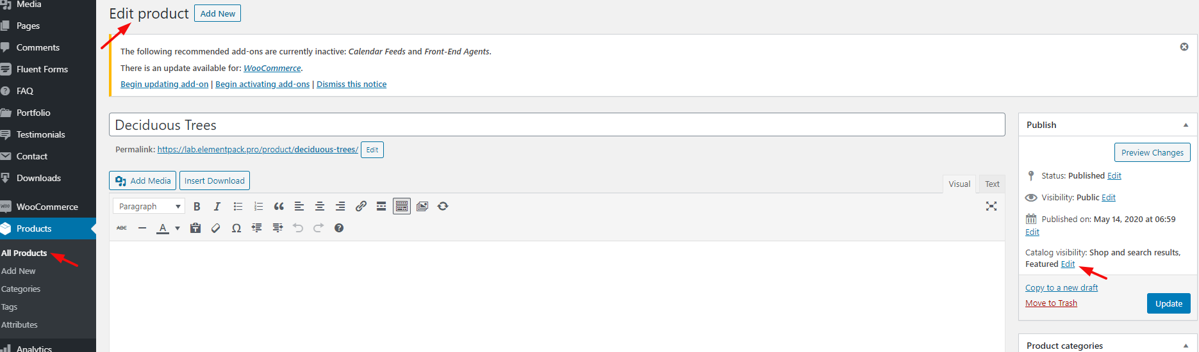Viewport: 1199px width, 352px height.
Task: Click the special character Omega icon
Action: [236, 228]
